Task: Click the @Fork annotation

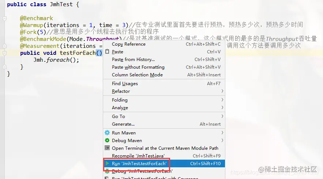Action: [x=28, y=32]
